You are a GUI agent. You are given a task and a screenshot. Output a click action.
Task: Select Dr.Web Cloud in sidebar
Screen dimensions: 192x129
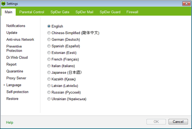click(x=17, y=57)
